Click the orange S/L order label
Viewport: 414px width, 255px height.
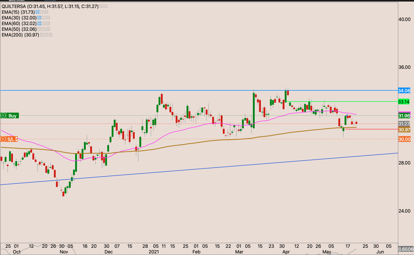tap(11, 139)
